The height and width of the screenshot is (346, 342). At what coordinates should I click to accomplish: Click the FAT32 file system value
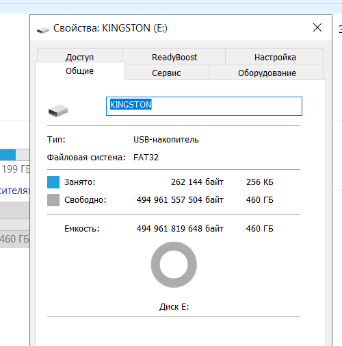[146, 158]
